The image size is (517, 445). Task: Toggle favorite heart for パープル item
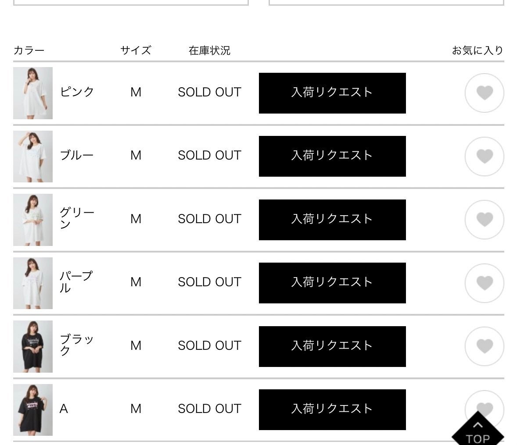(485, 283)
